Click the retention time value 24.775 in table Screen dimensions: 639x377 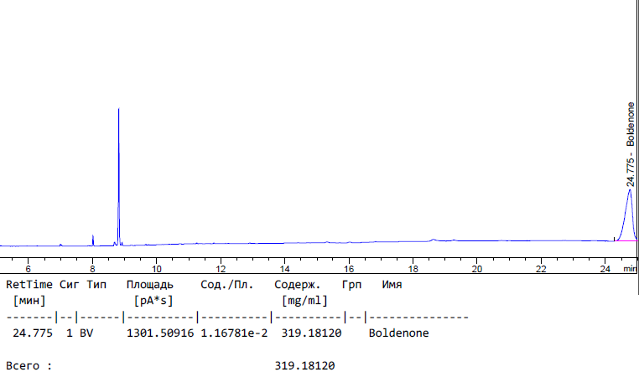[33, 333]
